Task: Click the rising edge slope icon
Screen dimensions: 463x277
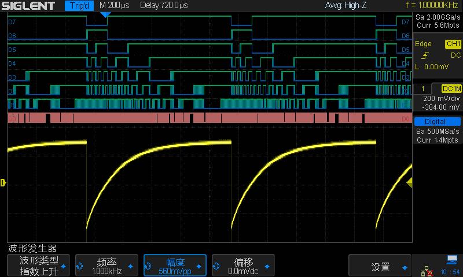Action: (425, 55)
